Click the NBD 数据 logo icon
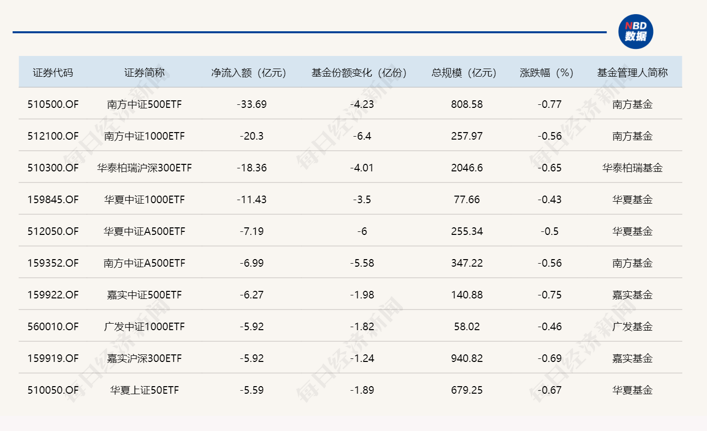Screen dimensions: 707x431 pyautogui.click(x=636, y=31)
